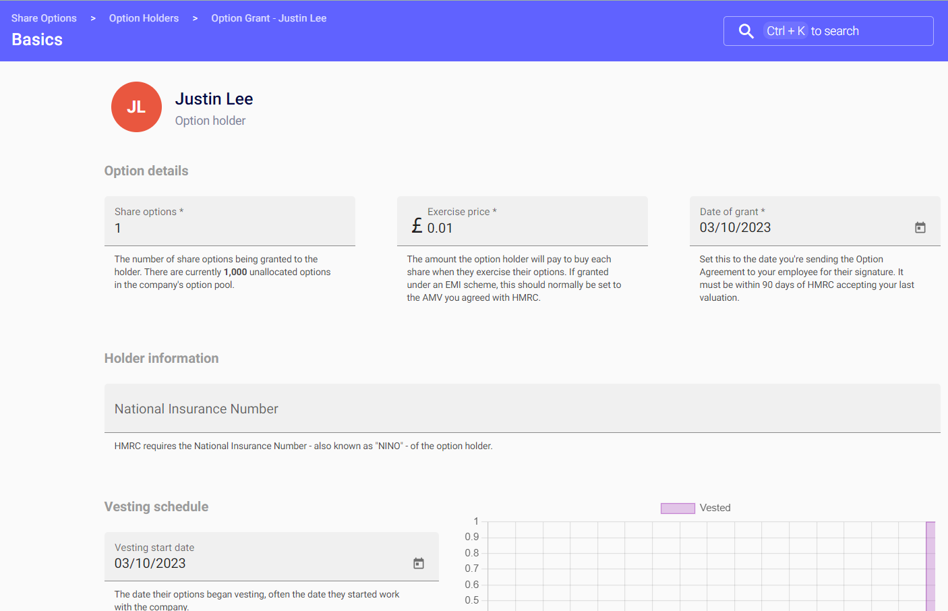Go to Share Options breadcrumb
This screenshot has height=611, width=948.
pyautogui.click(x=44, y=18)
